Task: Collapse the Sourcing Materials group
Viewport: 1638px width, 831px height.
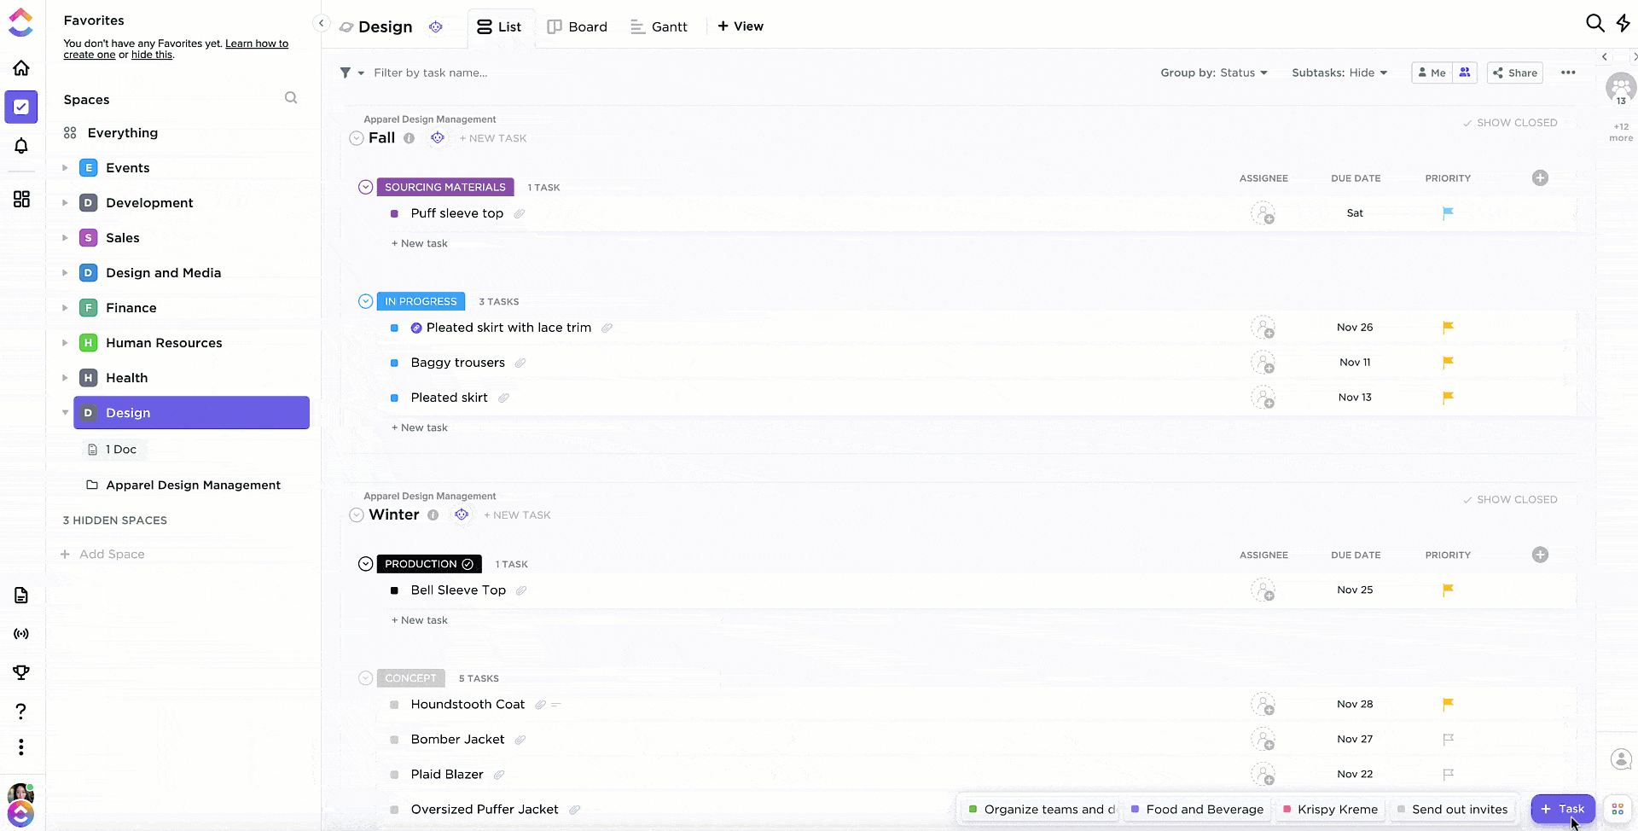Action: pyautogui.click(x=366, y=187)
